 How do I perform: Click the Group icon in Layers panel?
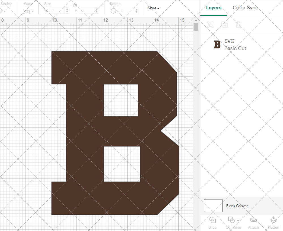pyautogui.click(x=210, y=25)
